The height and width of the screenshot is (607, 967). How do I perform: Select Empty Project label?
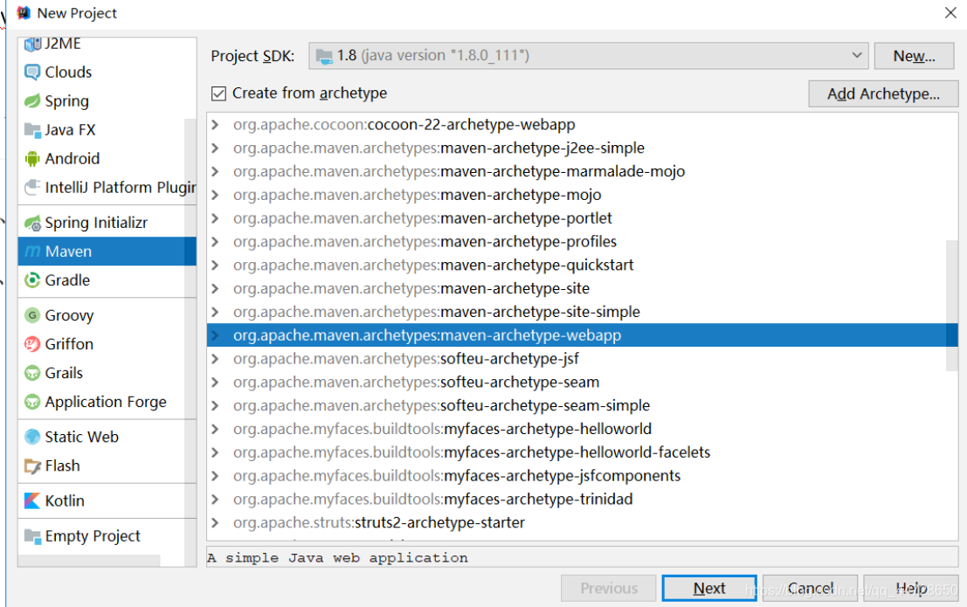click(93, 536)
